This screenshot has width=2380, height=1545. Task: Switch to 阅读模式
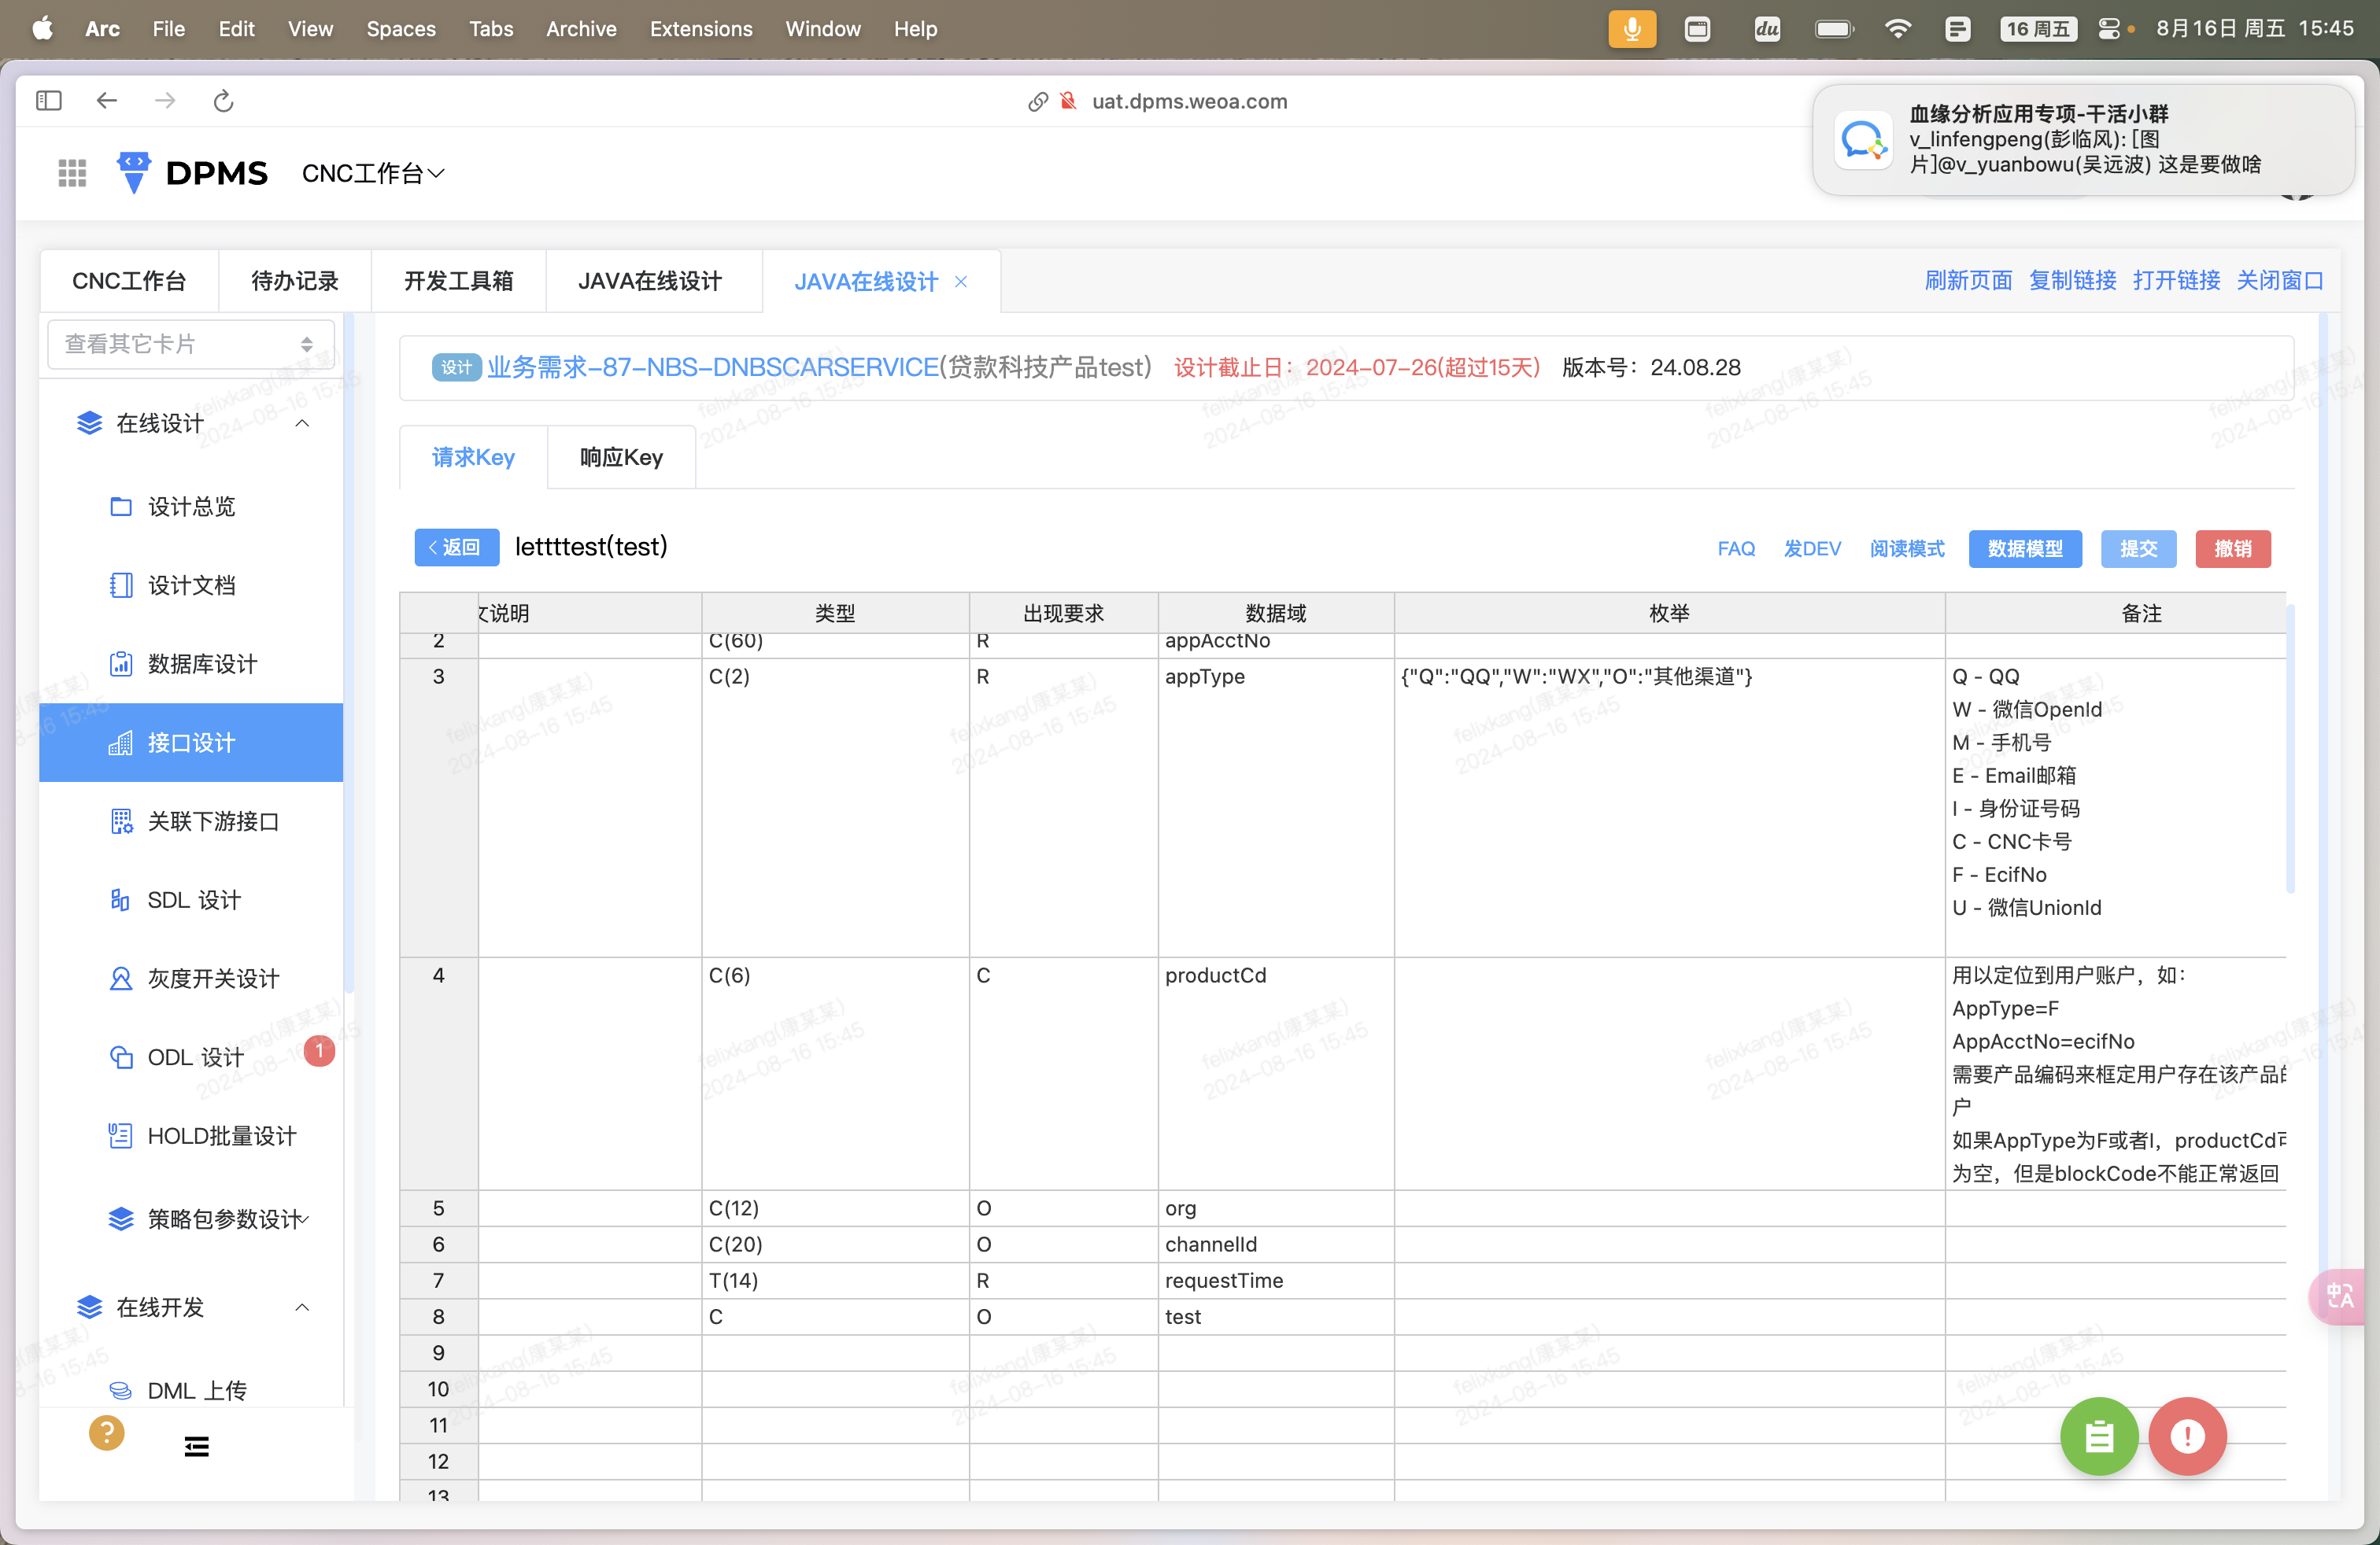pyautogui.click(x=1907, y=548)
